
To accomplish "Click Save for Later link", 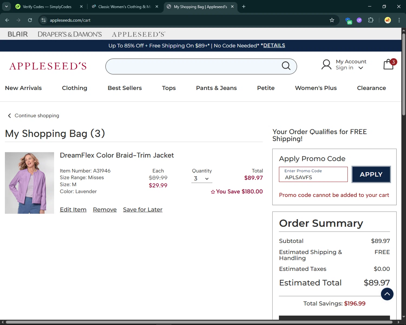I will point(143,210).
